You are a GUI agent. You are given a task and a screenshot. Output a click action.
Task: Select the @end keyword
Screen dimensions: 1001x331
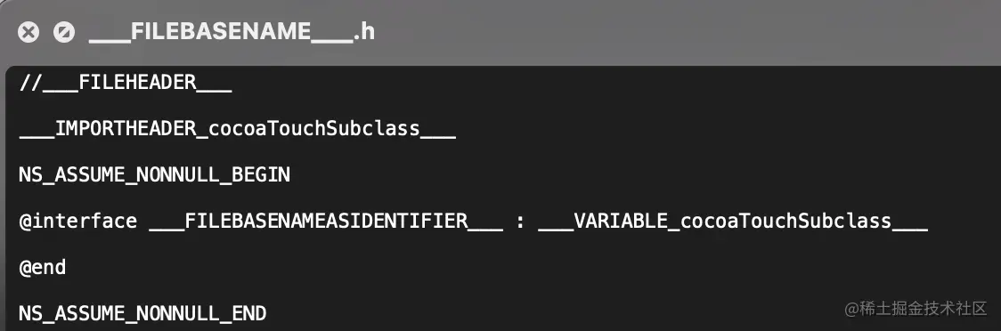click(x=43, y=267)
